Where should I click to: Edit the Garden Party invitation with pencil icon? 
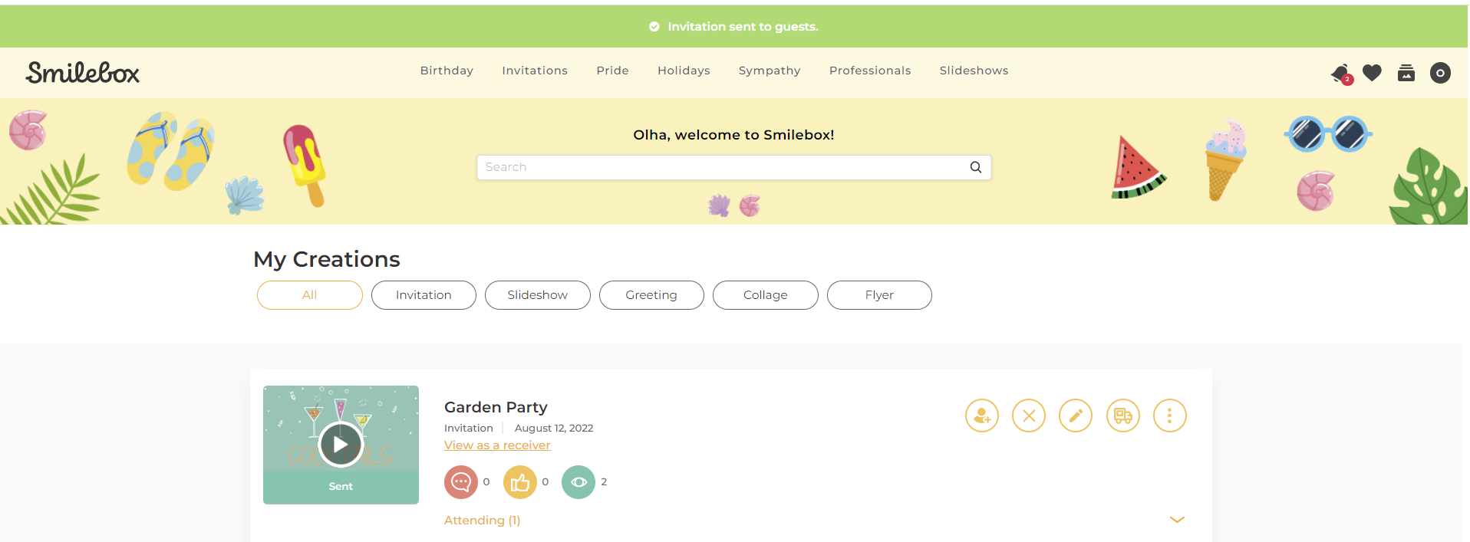(x=1076, y=416)
